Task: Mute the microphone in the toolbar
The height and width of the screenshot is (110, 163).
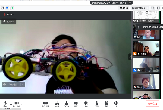Action: [x=5, y=103]
